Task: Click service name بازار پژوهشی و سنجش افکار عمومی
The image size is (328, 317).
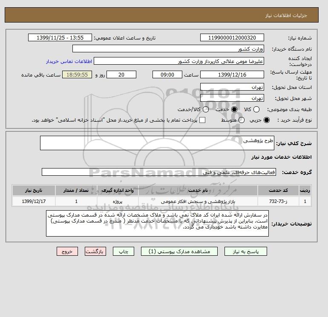Action: [x=198, y=201]
